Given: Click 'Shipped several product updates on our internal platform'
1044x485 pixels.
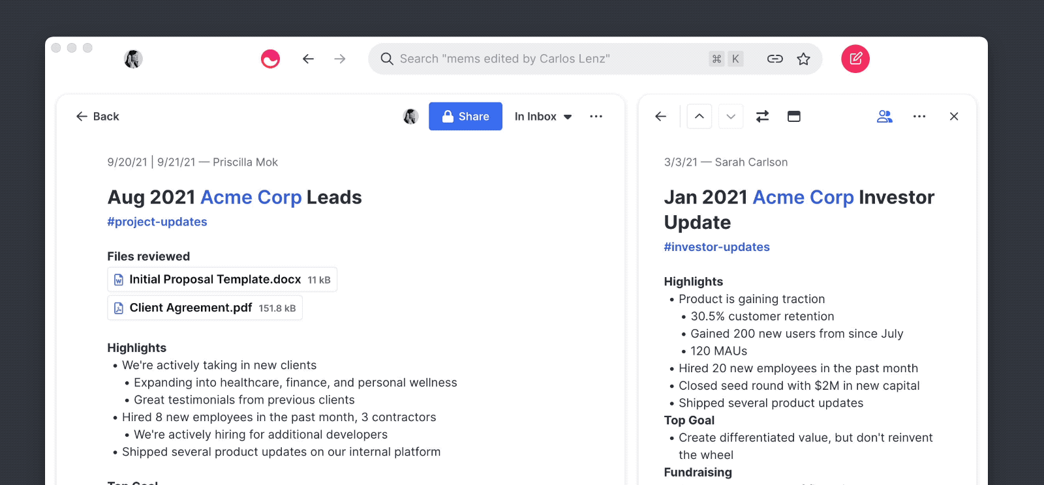Looking at the screenshot, I should pyautogui.click(x=281, y=452).
